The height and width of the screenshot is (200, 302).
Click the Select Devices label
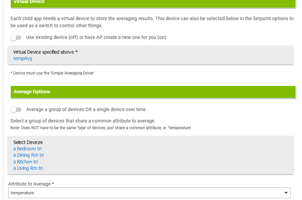pyautogui.click(x=28, y=142)
